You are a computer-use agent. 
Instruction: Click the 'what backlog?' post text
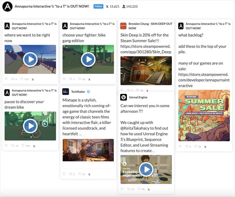(x=191, y=35)
